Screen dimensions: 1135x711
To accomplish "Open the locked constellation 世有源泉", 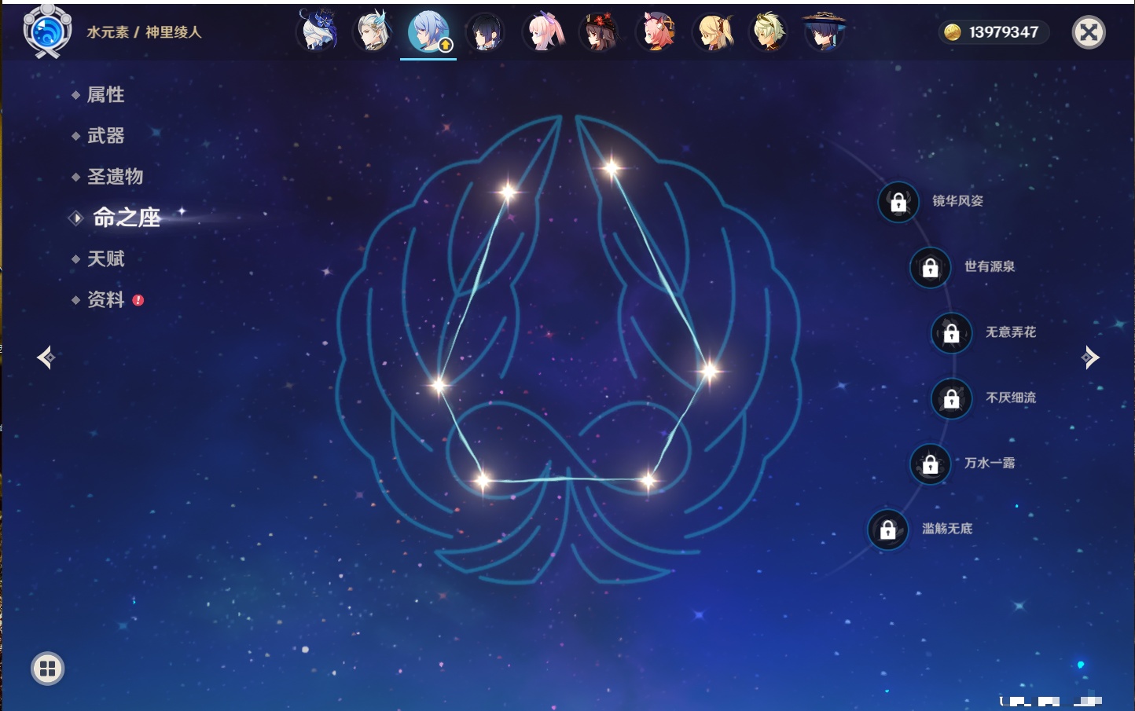I will pyautogui.click(x=930, y=268).
